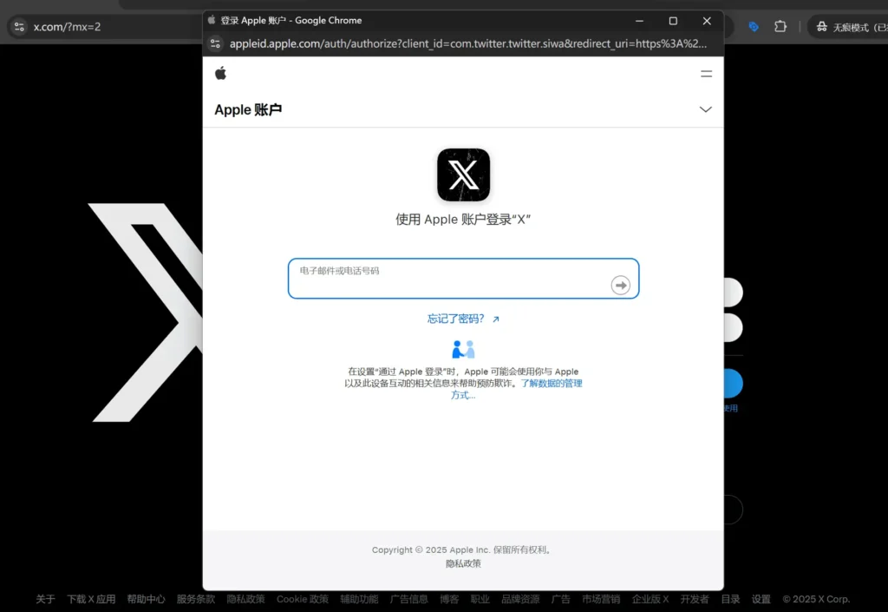View site information for the appleid.apple.com popup
Viewport: 888px width, 612px height.
click(x=215, y=43)
